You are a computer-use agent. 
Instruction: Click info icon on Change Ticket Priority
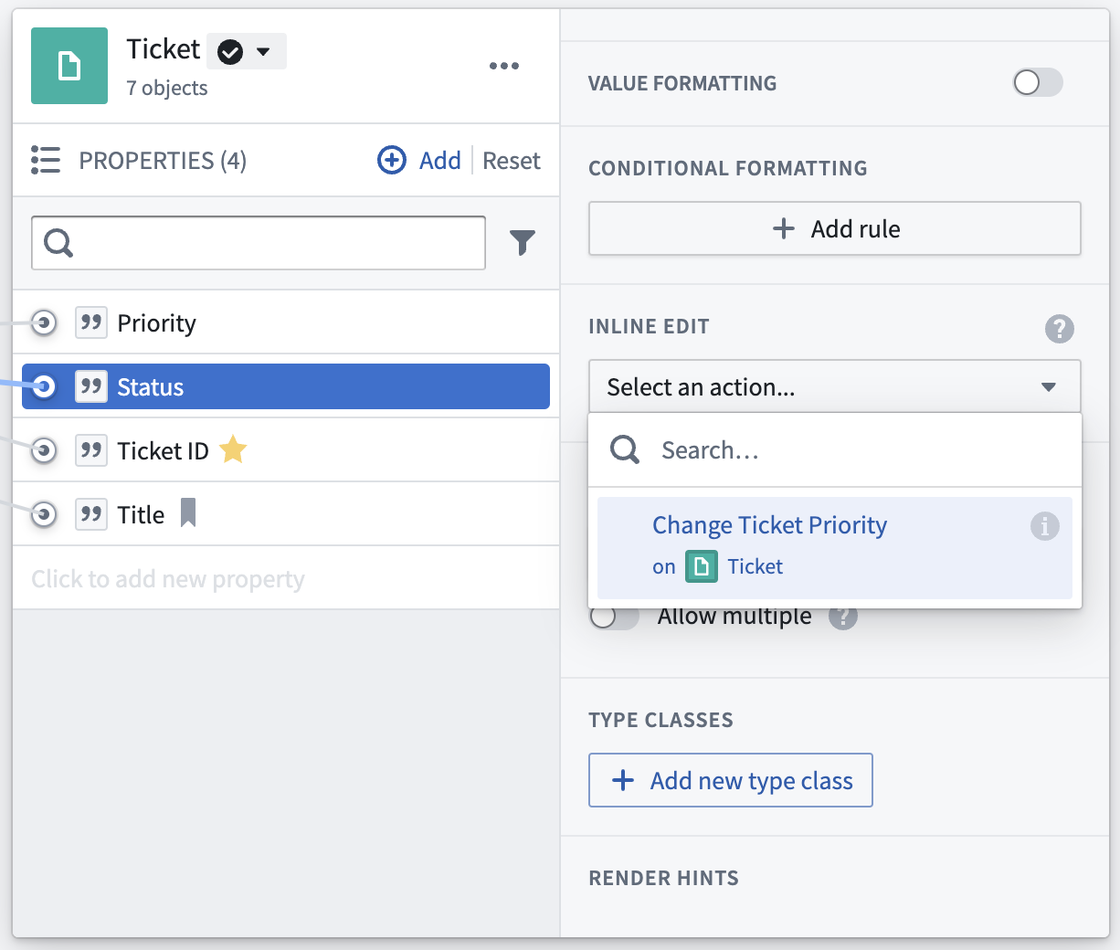pos(1044,526)
